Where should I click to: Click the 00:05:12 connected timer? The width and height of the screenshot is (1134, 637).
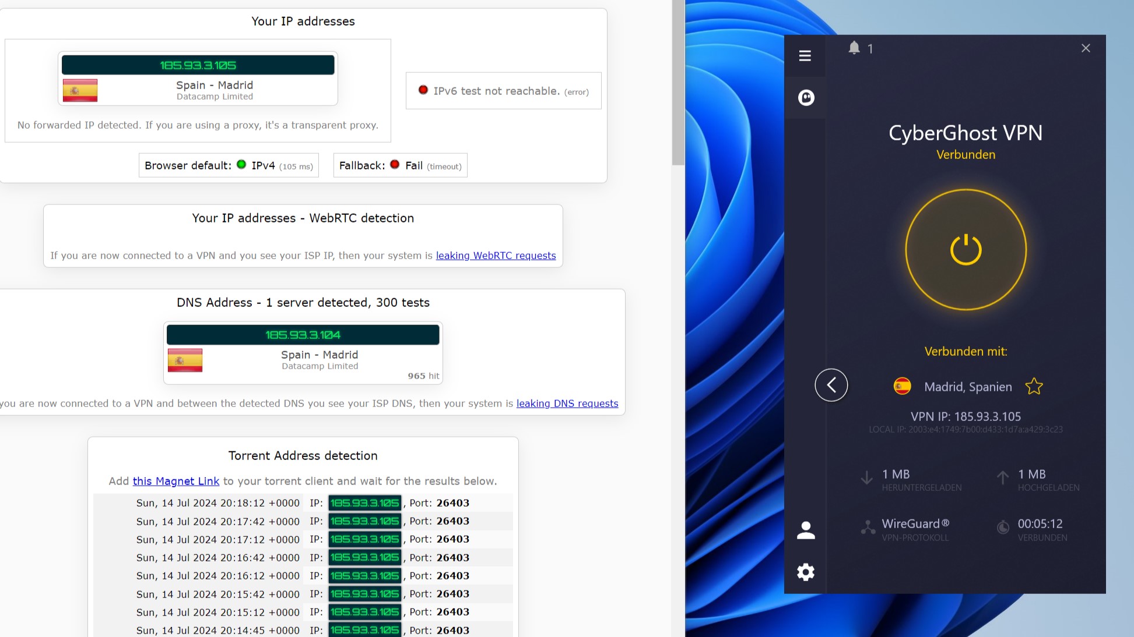[x=1040, y=524]
